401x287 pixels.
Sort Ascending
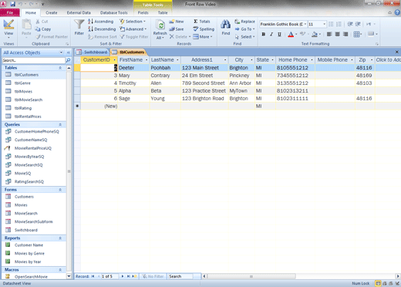click(100, 22)
